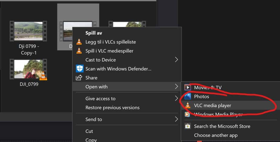
Task: Expand the Open with submenu chevron
Action: pyautogui.click(x=176, y=87)
